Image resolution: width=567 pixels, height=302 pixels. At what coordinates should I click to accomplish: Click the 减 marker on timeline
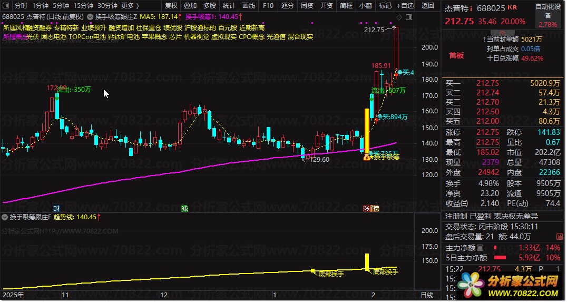185,208
